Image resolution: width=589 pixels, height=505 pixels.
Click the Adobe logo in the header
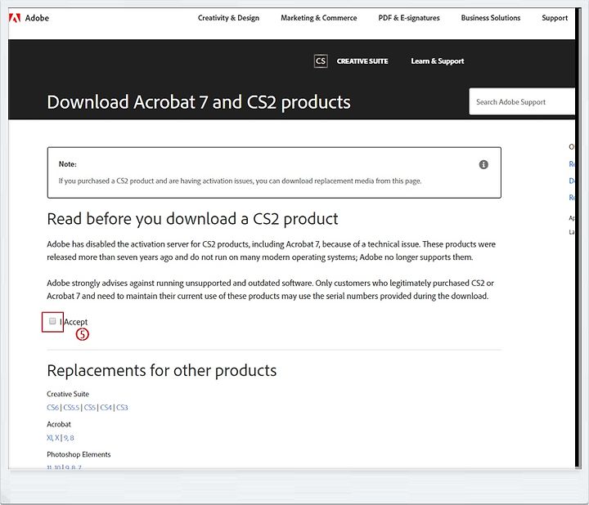point(14,18)
